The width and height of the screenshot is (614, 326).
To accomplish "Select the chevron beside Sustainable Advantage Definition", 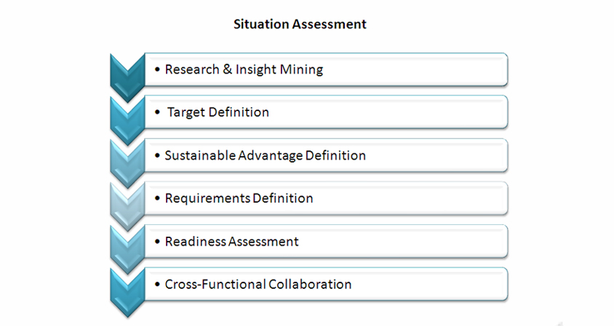I will 127,163.
